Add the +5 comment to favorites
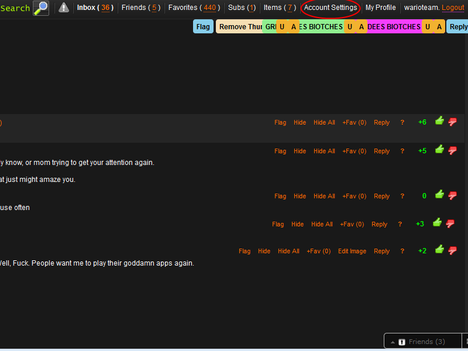Screen dimensions: 468x351 click(x=354, y=151)
